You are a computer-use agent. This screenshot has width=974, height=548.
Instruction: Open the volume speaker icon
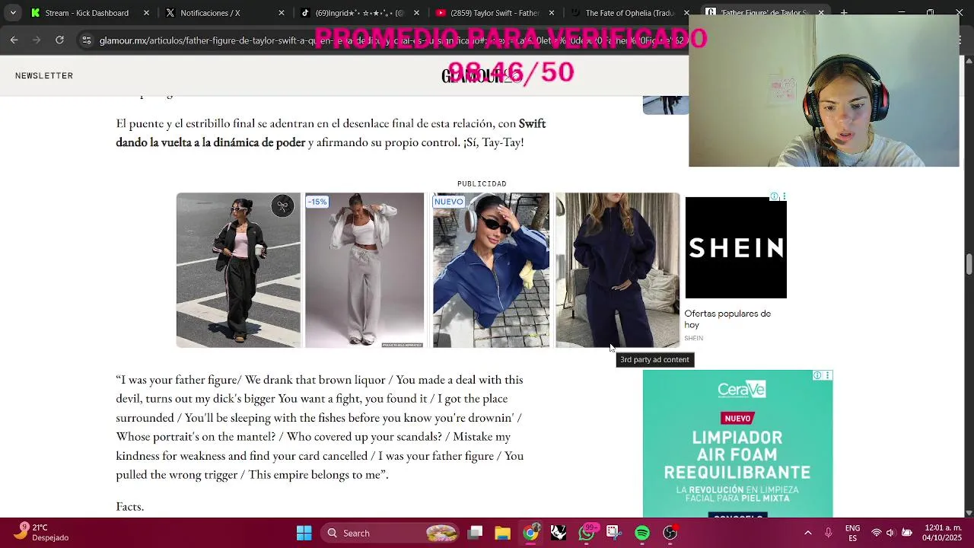[x=891, y=533]
